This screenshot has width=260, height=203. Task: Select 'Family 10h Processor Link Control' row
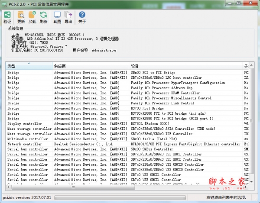click(x=127, y=103)
